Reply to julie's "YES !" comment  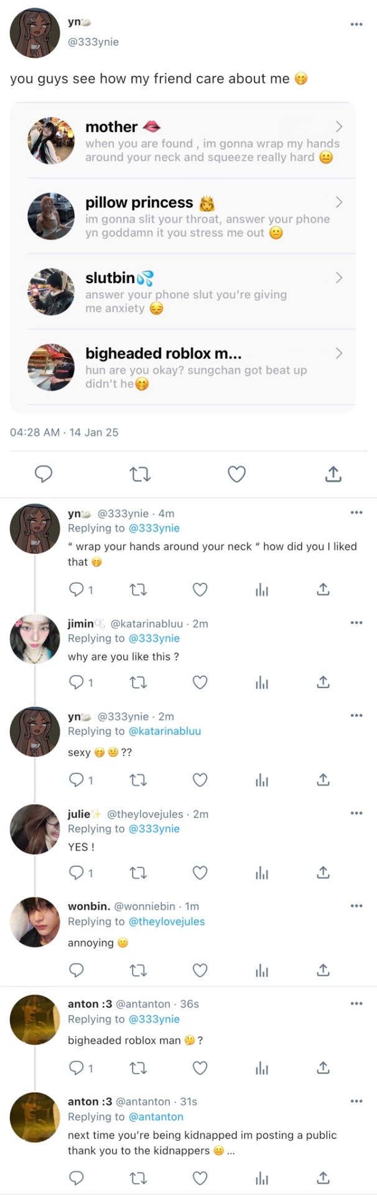click(76, 873)
